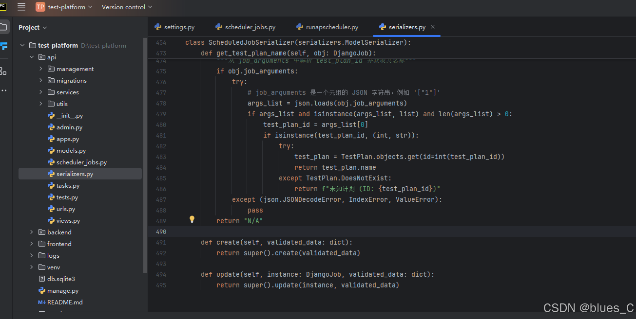Viewport: 636px width, 319px height.
Task: Place cursor on 'return "N/A"' line
Action: coord(240,221)
